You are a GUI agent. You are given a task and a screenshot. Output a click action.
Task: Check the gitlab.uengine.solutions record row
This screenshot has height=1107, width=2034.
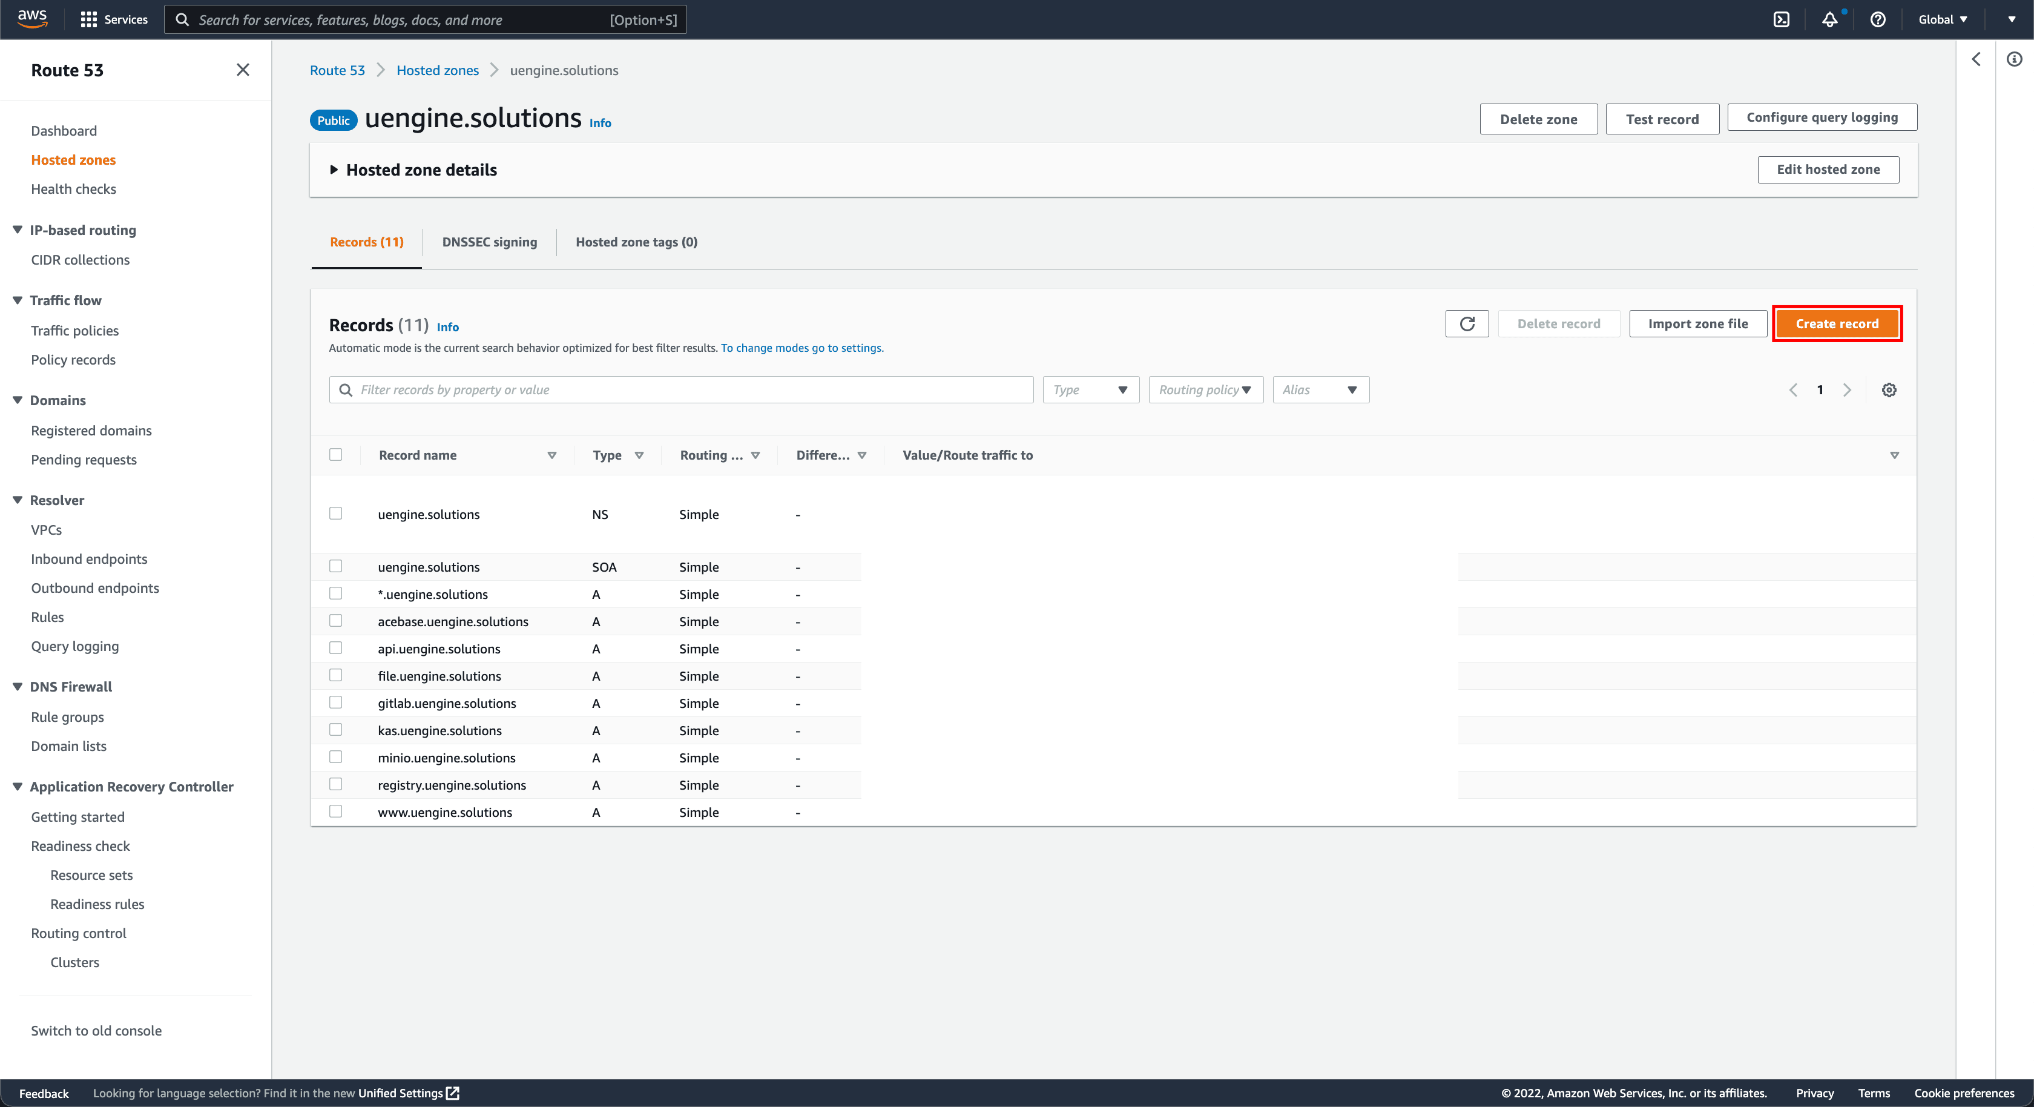click(335, 702)
